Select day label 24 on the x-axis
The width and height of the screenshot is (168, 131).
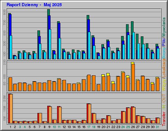coord(123,127)
